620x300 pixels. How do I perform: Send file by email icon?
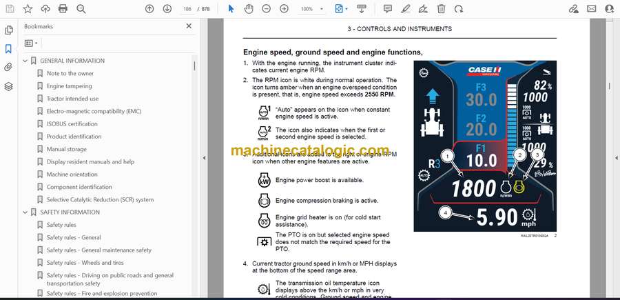(592, 9)
